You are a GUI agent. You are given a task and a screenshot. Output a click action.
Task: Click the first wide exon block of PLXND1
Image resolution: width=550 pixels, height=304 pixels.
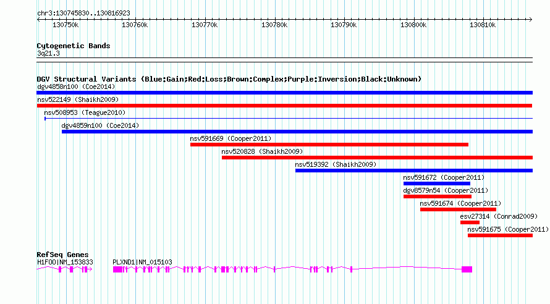[117, 269]
